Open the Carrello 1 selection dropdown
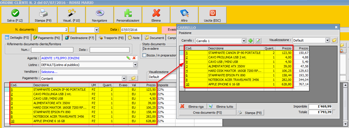 (244, 41)
